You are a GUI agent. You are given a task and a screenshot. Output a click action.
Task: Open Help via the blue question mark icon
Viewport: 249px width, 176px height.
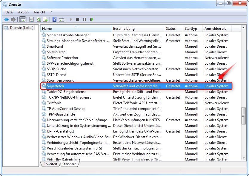[x=54, y=19]
